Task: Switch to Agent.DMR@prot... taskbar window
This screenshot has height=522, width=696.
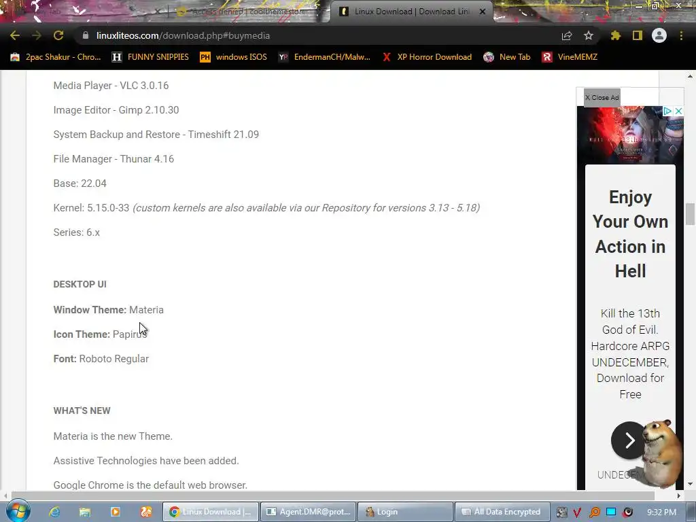Action: (308, 512)
